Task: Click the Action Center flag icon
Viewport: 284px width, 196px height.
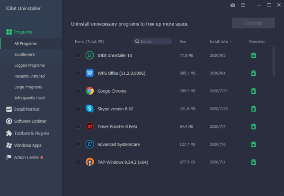Action: [9, 157]
